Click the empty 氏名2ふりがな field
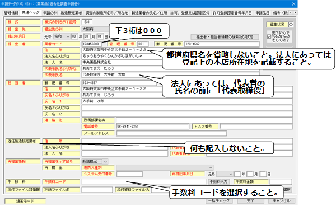336x206 pixels. coord(187,107)
